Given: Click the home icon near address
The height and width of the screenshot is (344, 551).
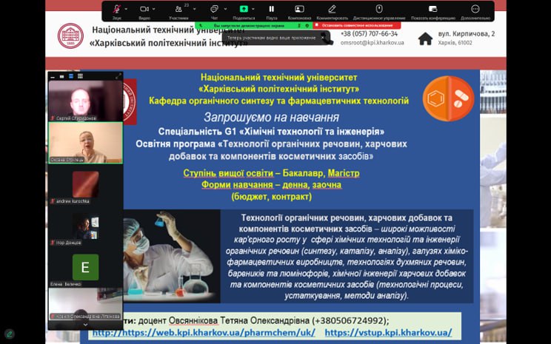Looking at the screenshot, I should pyautogui.click(x=425, y=38).
